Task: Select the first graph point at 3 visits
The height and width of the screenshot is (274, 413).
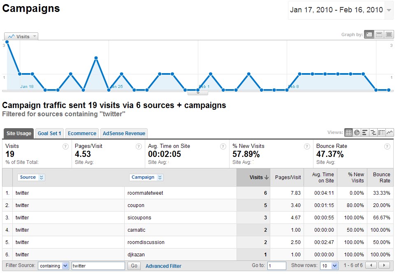Action: (x=7, y=42)
